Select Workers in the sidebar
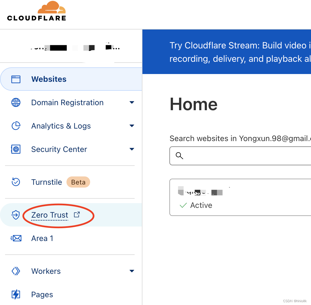This screenshot has height=305, width=311. (46, 271)
